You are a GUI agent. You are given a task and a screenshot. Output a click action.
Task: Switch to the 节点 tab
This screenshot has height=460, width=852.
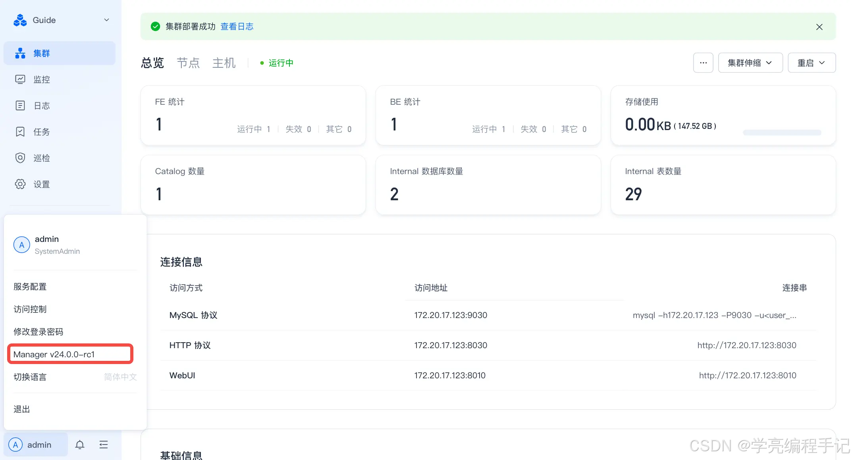[x=188, y=63]
